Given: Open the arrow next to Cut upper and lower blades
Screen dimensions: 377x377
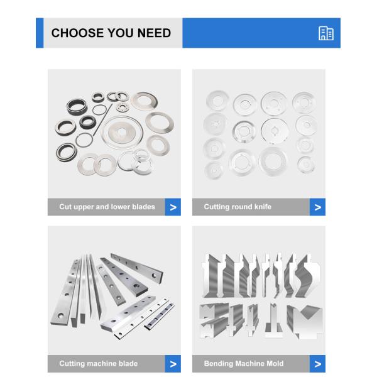Looking at the screenshot, I should click(x=173, y=207).
